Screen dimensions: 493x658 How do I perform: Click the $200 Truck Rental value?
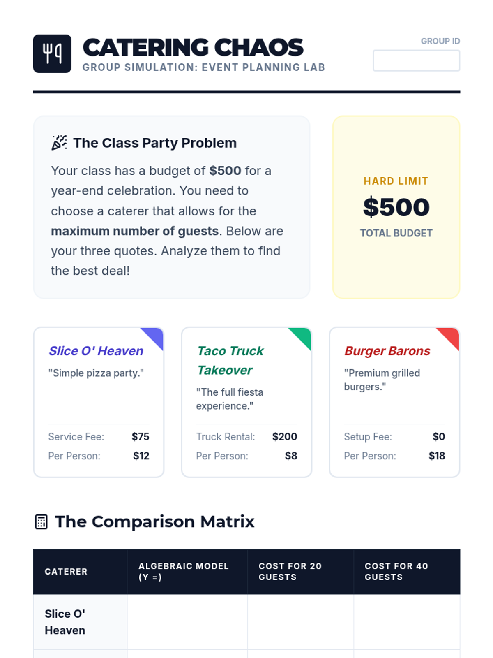[284, 436]
